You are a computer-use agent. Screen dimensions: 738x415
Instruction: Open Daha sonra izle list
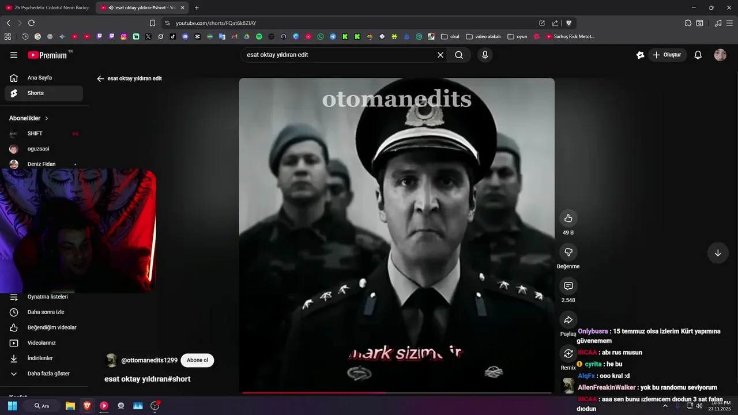pos(44,312)
